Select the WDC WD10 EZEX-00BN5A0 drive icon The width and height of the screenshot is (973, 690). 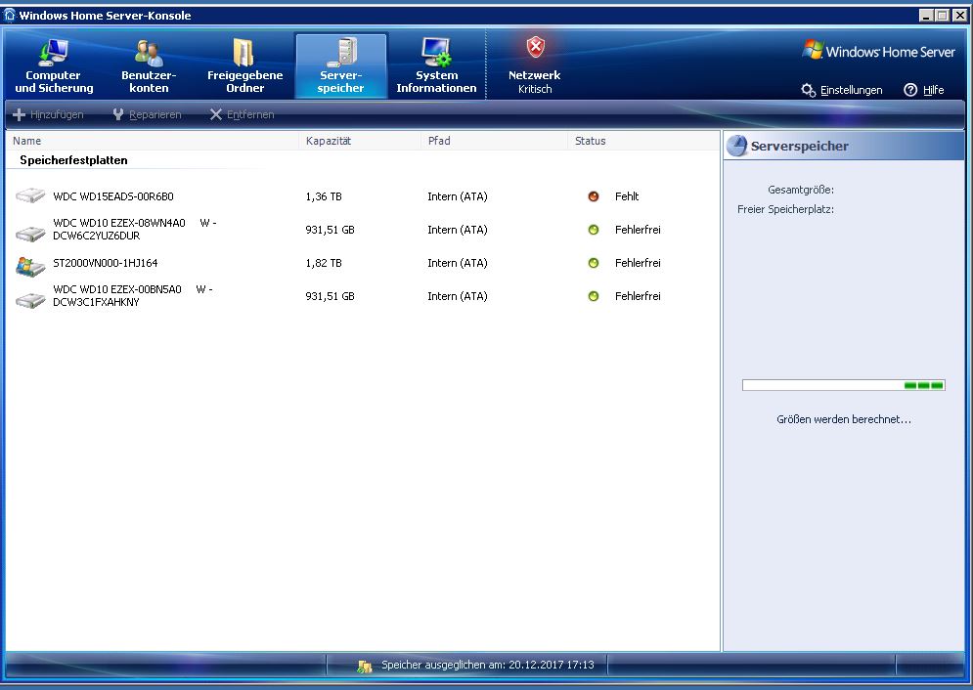tap(30, 298)
